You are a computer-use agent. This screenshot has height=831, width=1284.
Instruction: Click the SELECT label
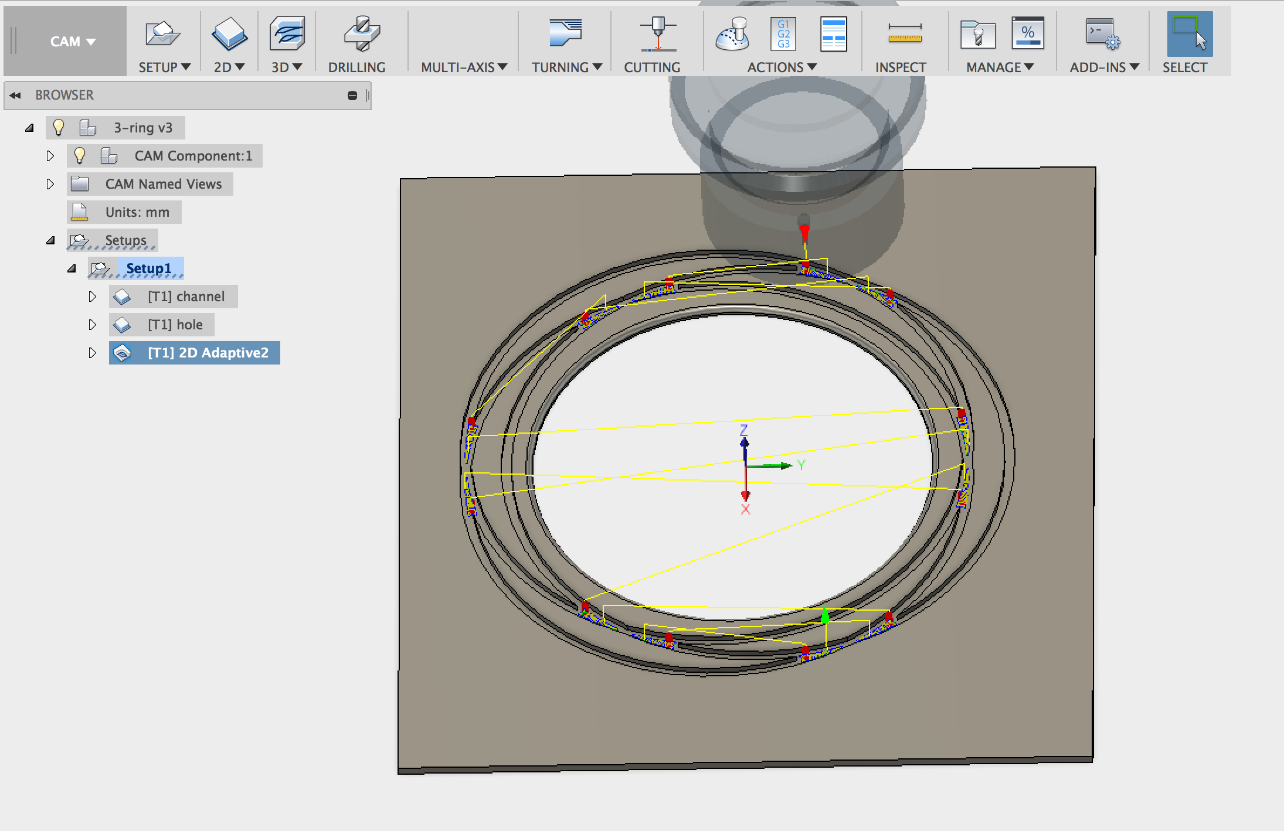tap(1185, 67)
